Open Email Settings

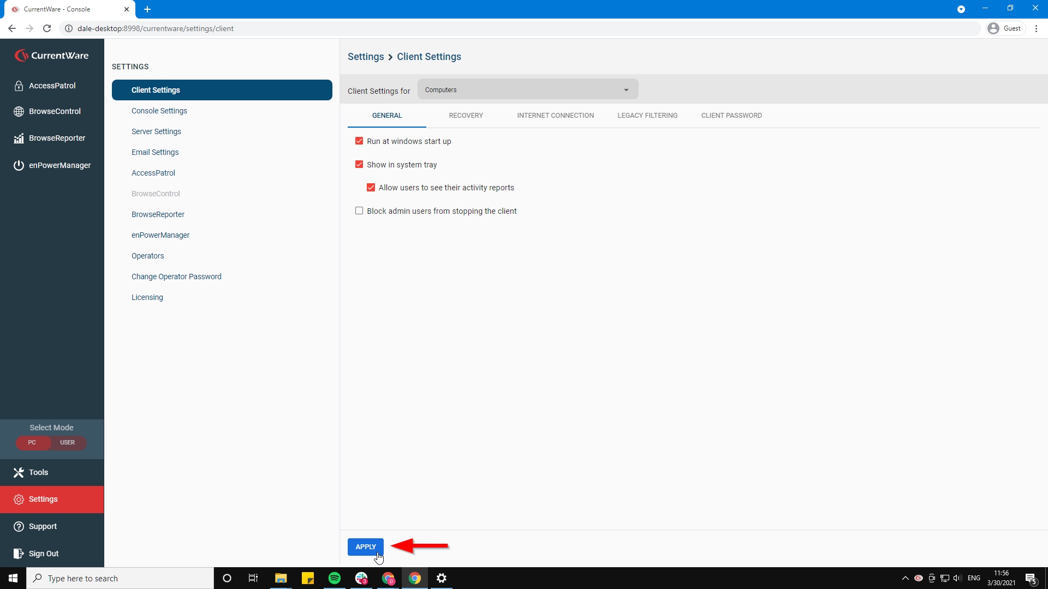click(x=155, y=152)
